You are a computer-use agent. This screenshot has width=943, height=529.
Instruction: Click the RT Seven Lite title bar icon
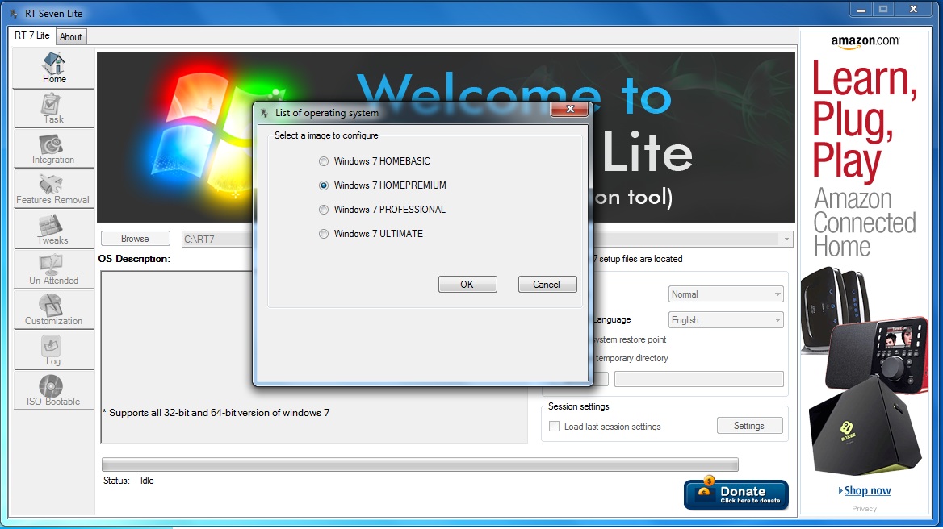click(x=15, y=13)
